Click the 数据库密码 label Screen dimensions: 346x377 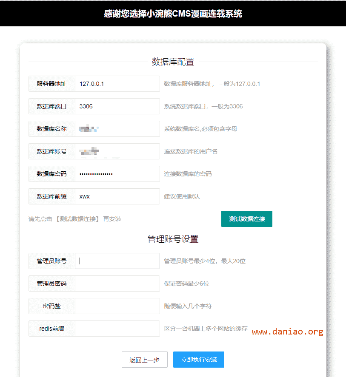click(52, 174)
